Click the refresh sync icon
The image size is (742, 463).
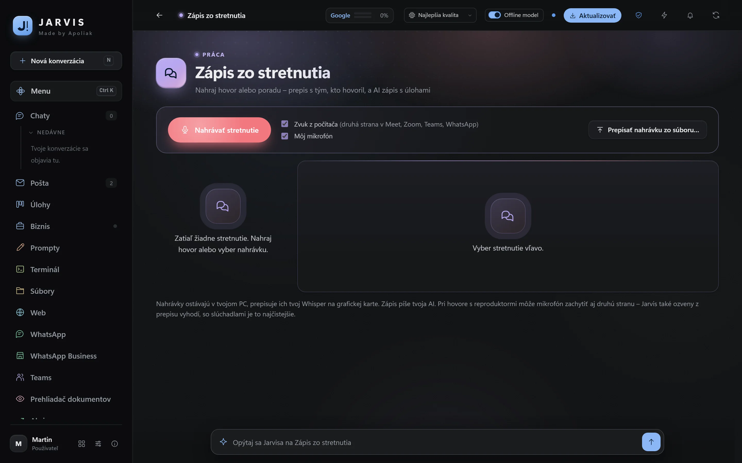click(716, 15)
